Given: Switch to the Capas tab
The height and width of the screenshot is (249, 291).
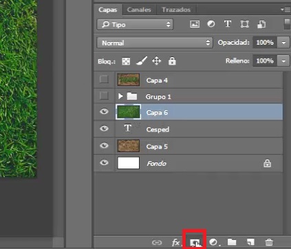Looking at the screenshot, I should pyautogui.click(x=107, y=10).
